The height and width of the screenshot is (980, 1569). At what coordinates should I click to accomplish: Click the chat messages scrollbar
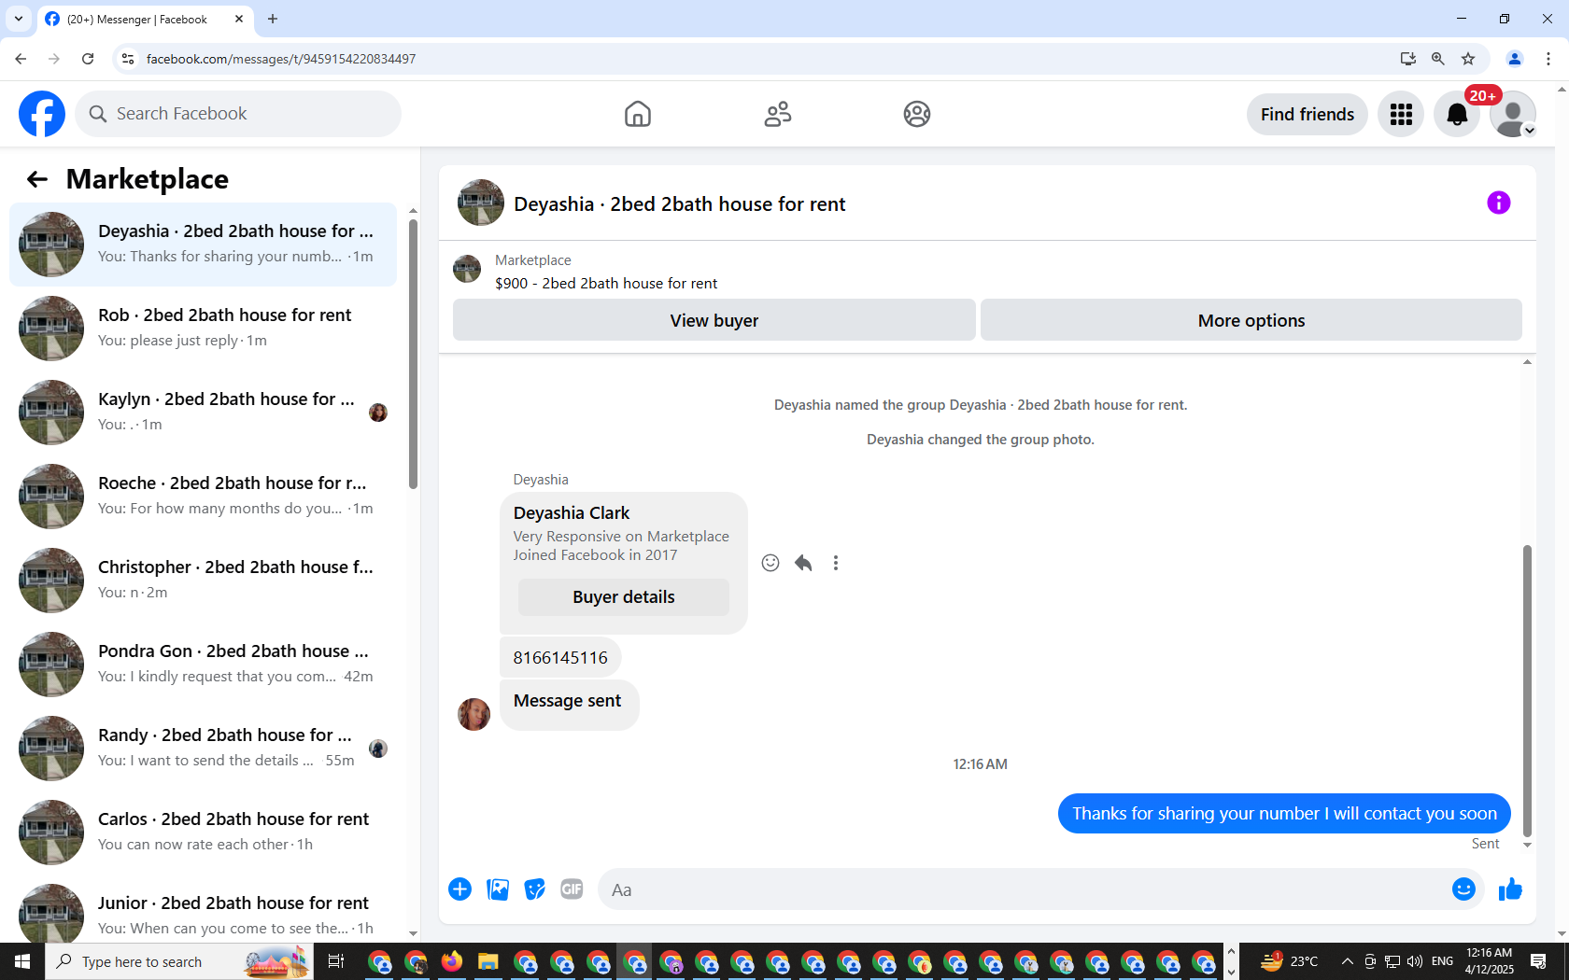[1527, 691]
